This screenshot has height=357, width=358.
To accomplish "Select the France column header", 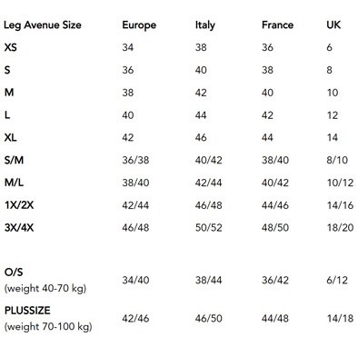I will point(277,25).
